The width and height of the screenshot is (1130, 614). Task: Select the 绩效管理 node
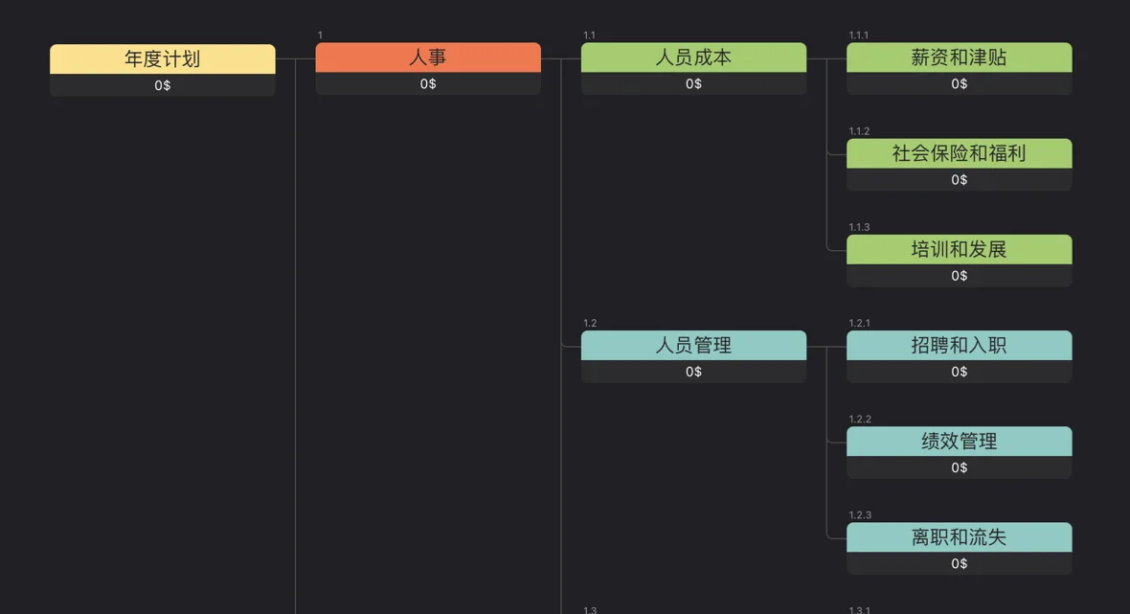pyautogui.click(x=959, y=442)
